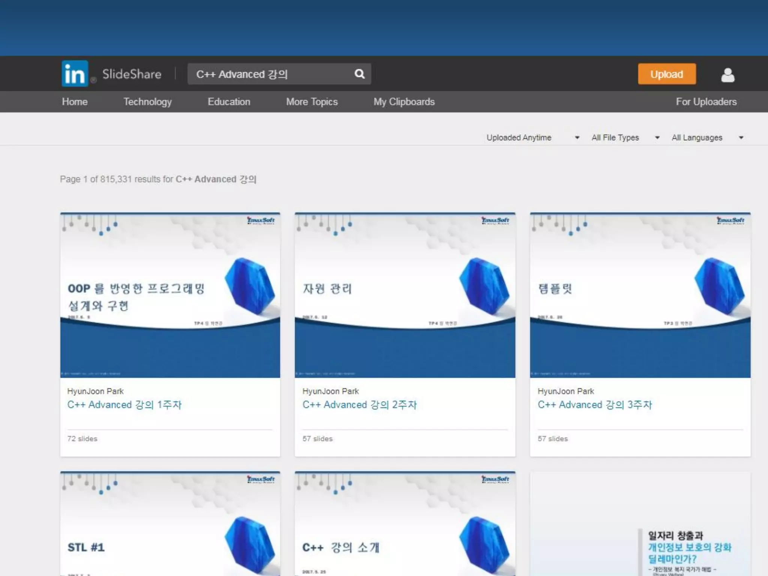Open the Technology menu
This screenshot has height=576, width=768.
click(147, 102)
